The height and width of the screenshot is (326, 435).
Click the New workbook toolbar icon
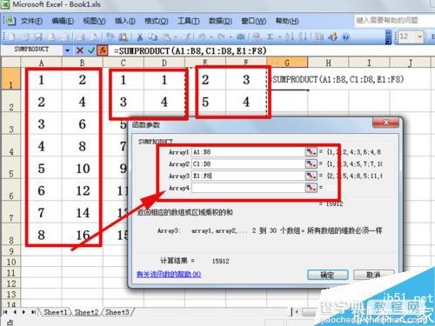[11, 37]
